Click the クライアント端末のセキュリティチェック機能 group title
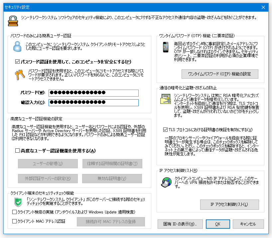Screen dimensions: 272x238 point(42,193)
